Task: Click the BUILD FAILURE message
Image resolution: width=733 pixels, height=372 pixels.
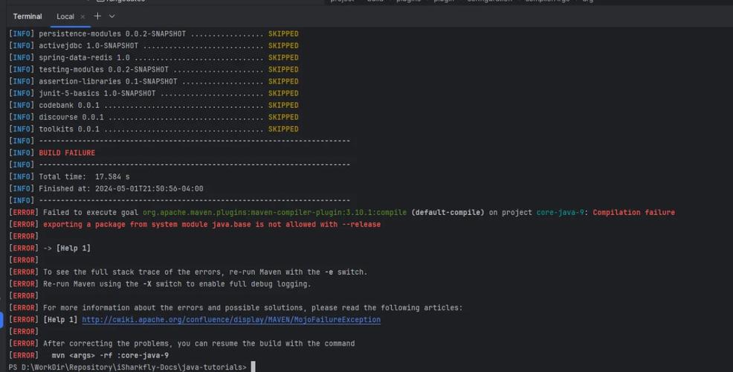Action: 67,153
